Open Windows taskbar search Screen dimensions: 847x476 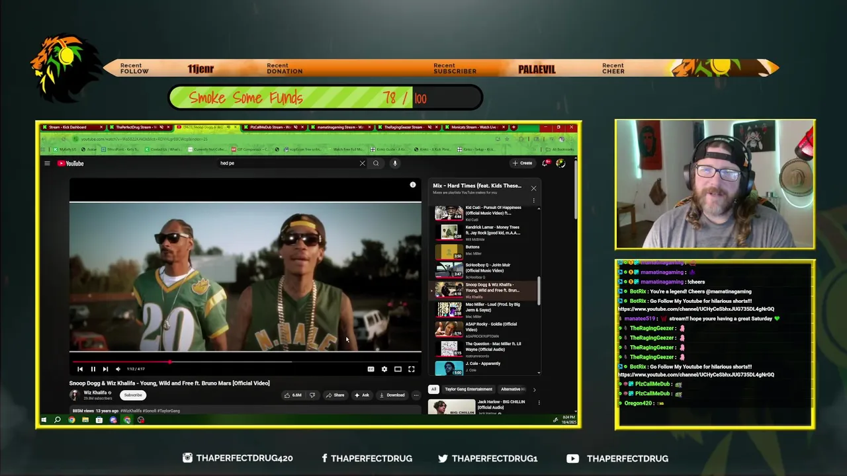point(58,420)
